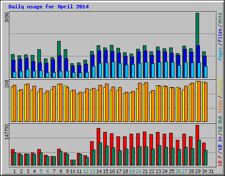
Task: Click the day 11 label on the x-axis
Action: tap(79, 171)
